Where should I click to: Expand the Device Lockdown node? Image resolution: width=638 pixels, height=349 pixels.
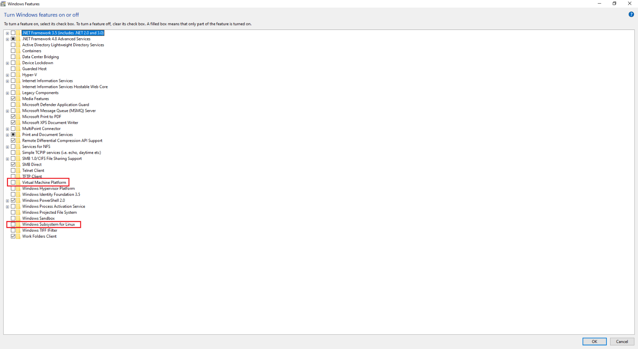7,63
